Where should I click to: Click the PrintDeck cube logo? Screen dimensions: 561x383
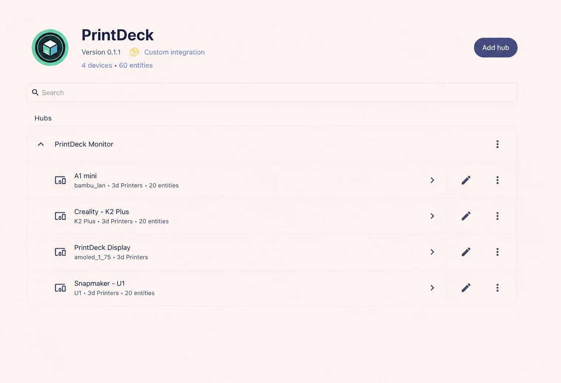coord(50,48)
